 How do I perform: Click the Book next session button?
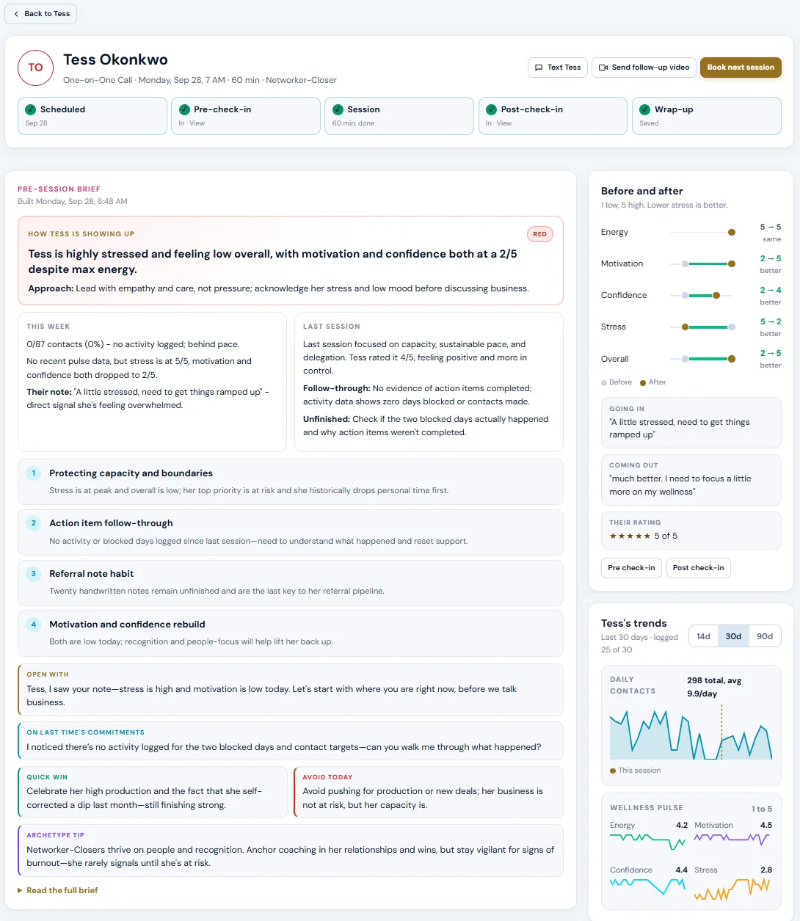pos(741,68)
